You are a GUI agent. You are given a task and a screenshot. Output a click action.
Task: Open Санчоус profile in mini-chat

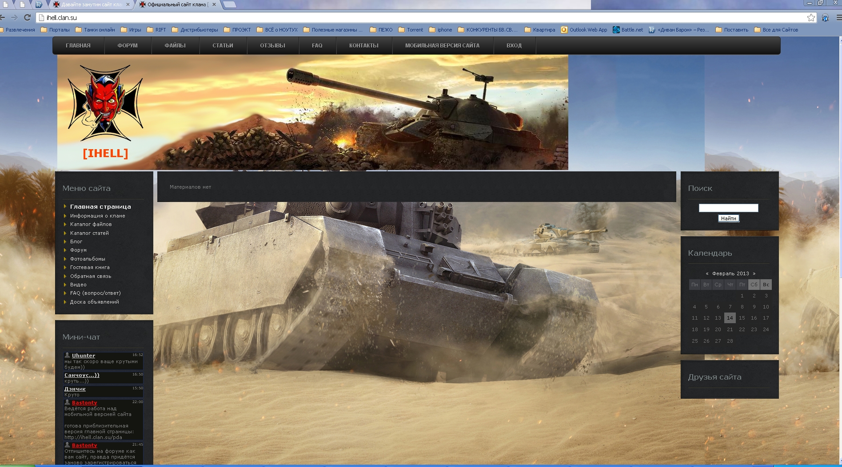82,375
